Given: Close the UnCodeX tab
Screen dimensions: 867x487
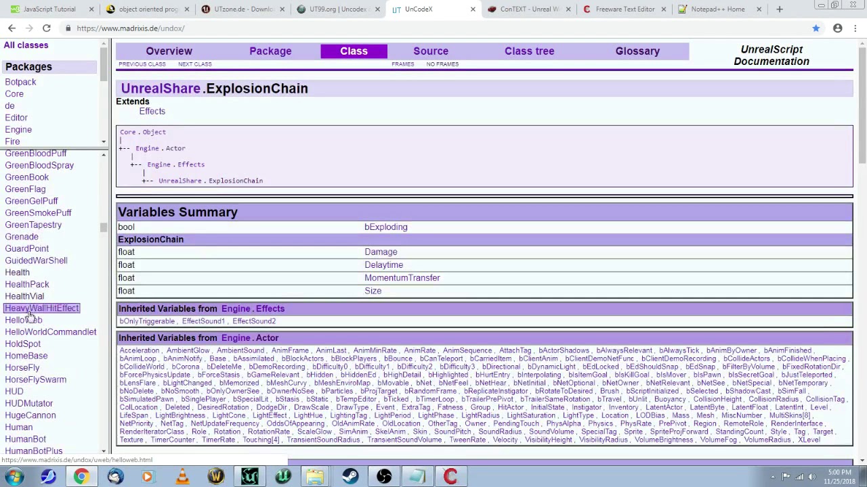Looking at the screenshot, I should point(473,9).
